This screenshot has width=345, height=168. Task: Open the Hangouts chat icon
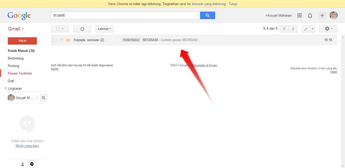(x=32, y=164)
